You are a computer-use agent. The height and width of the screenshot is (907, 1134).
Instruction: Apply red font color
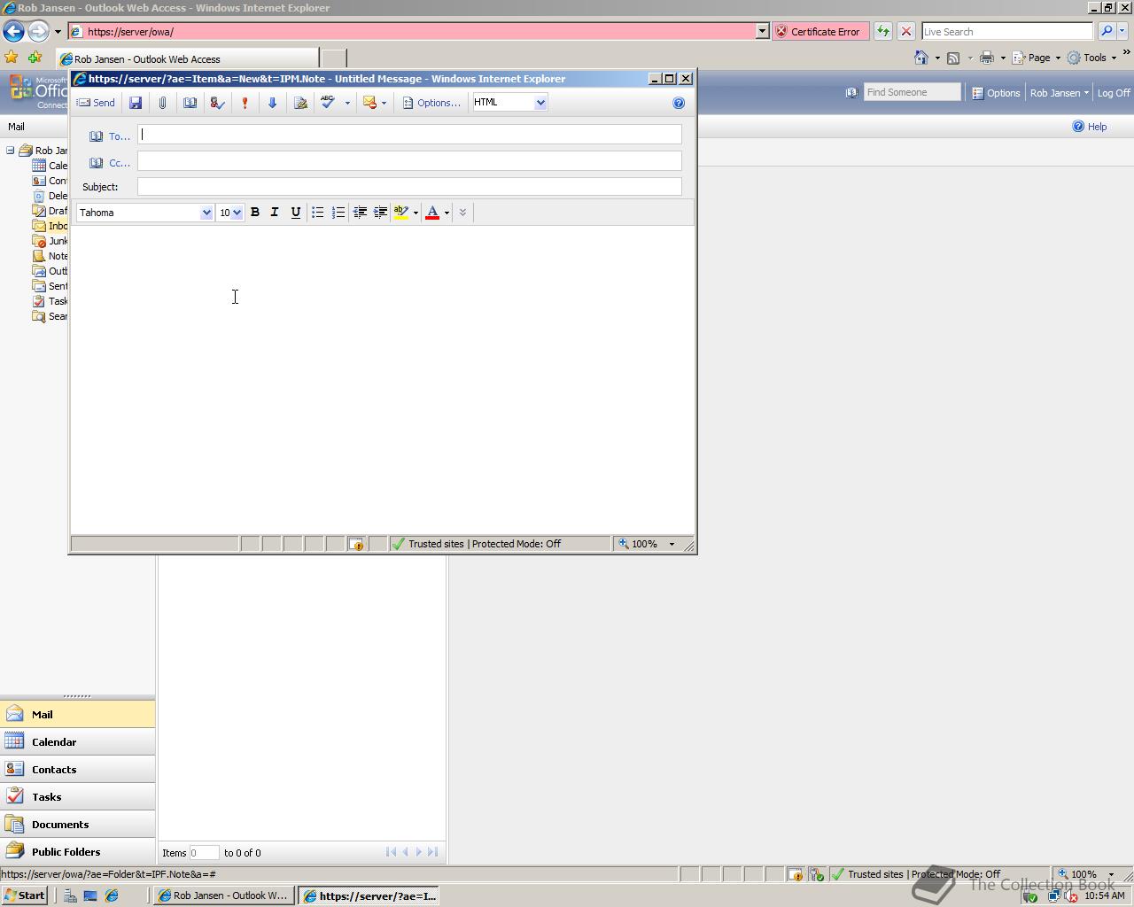click(x=432, y=213)
